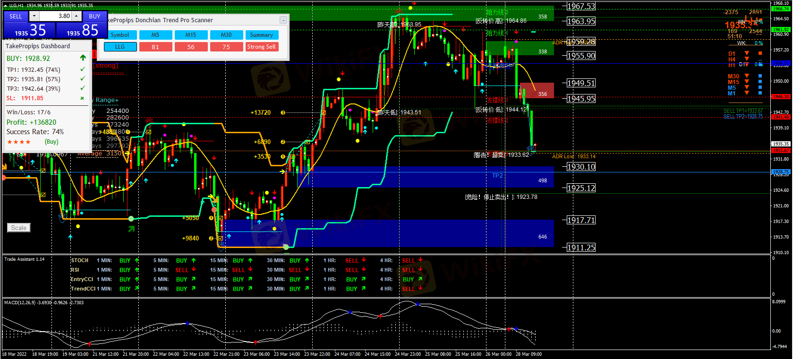The width and height of the screenshot is (793, 359).
Task: Increase lot size with up arrow
Action: [77, 16]
